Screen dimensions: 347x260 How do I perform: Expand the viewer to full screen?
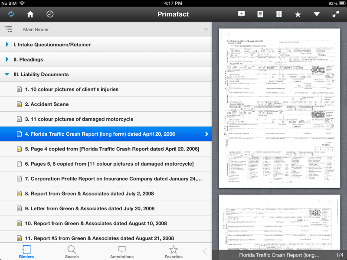(336, 14)
